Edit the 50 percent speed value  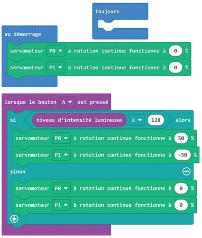click(x=181, y=138)
